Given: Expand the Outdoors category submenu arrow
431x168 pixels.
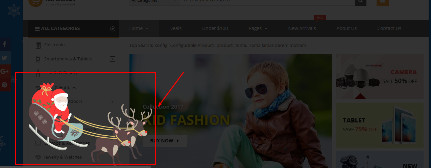Looking at the screenshot, I should [x=113, y=102].
